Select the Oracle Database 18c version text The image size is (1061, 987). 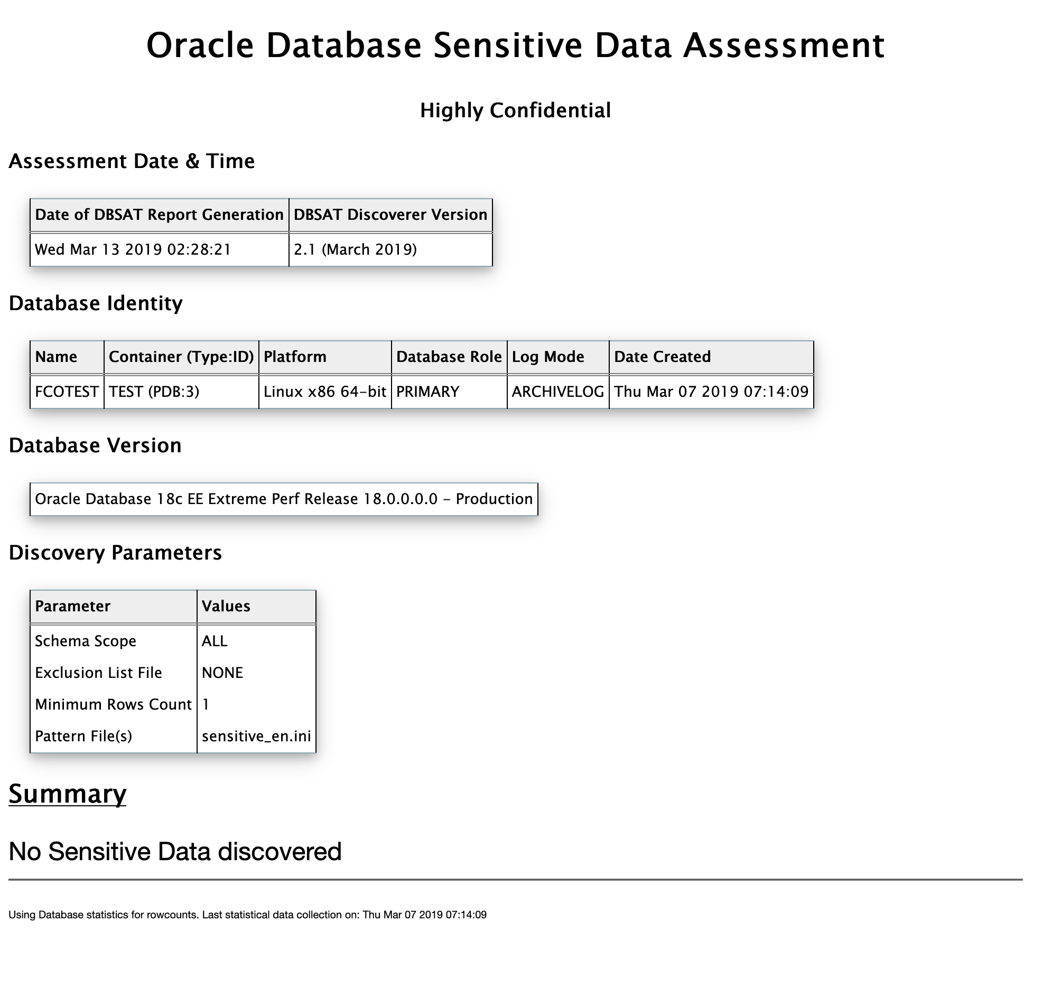(x=283, y=499)
